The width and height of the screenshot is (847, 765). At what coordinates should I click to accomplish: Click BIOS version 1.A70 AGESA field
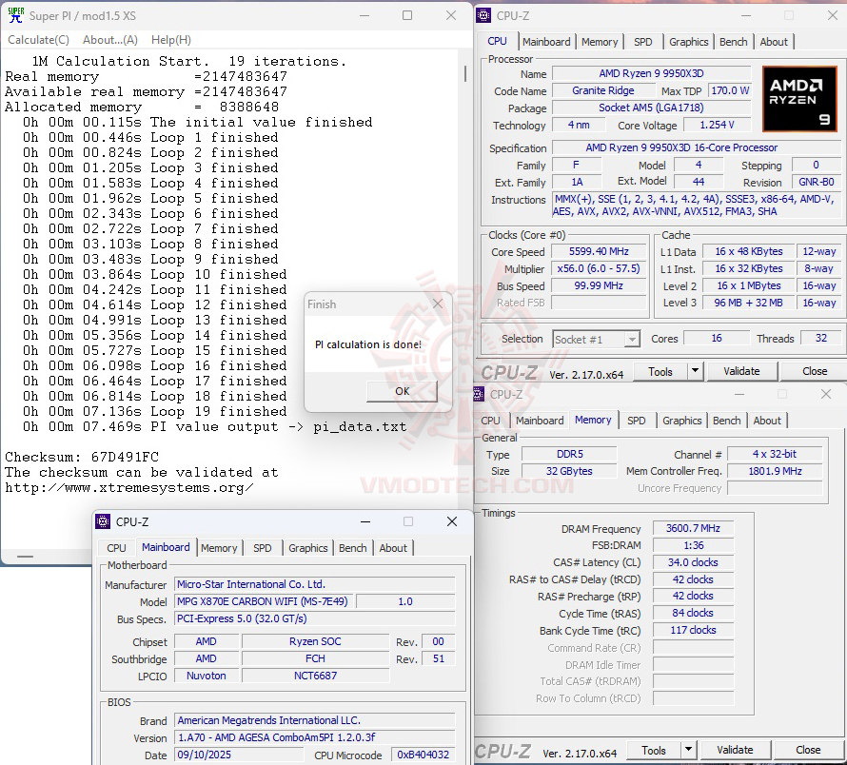(314, 737)
